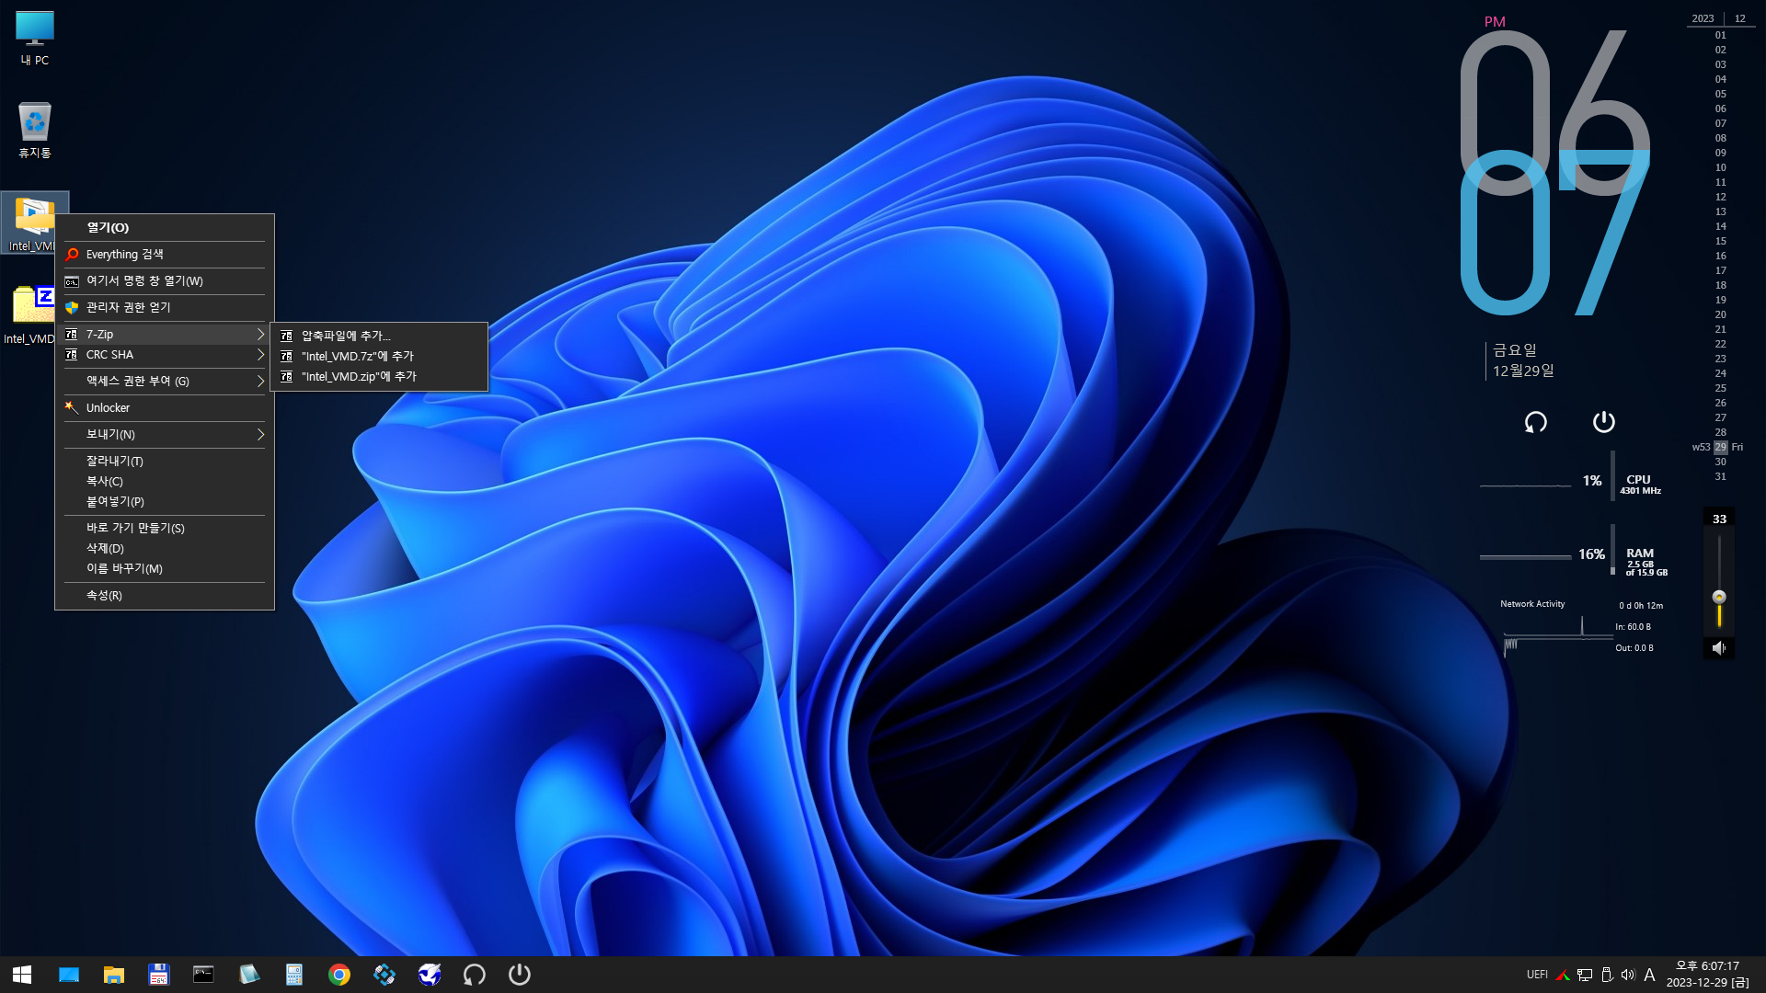Screen dimensions: 1766x993
Task: Open 속성(R) properties entry
Action: coord(165,595)
